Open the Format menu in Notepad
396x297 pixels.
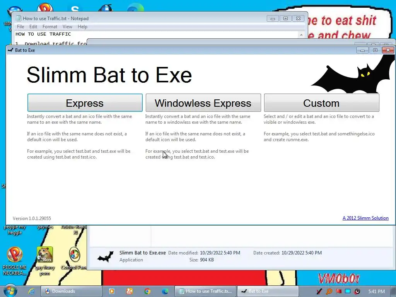50,27
